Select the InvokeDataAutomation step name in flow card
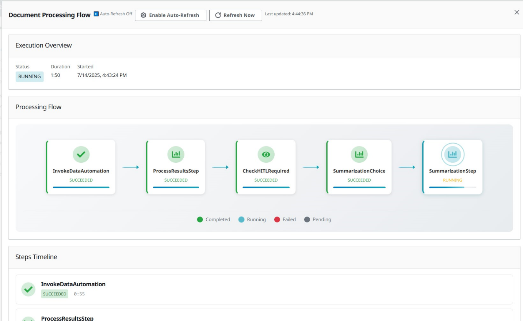The image size is (523, 321). point(81,171)
